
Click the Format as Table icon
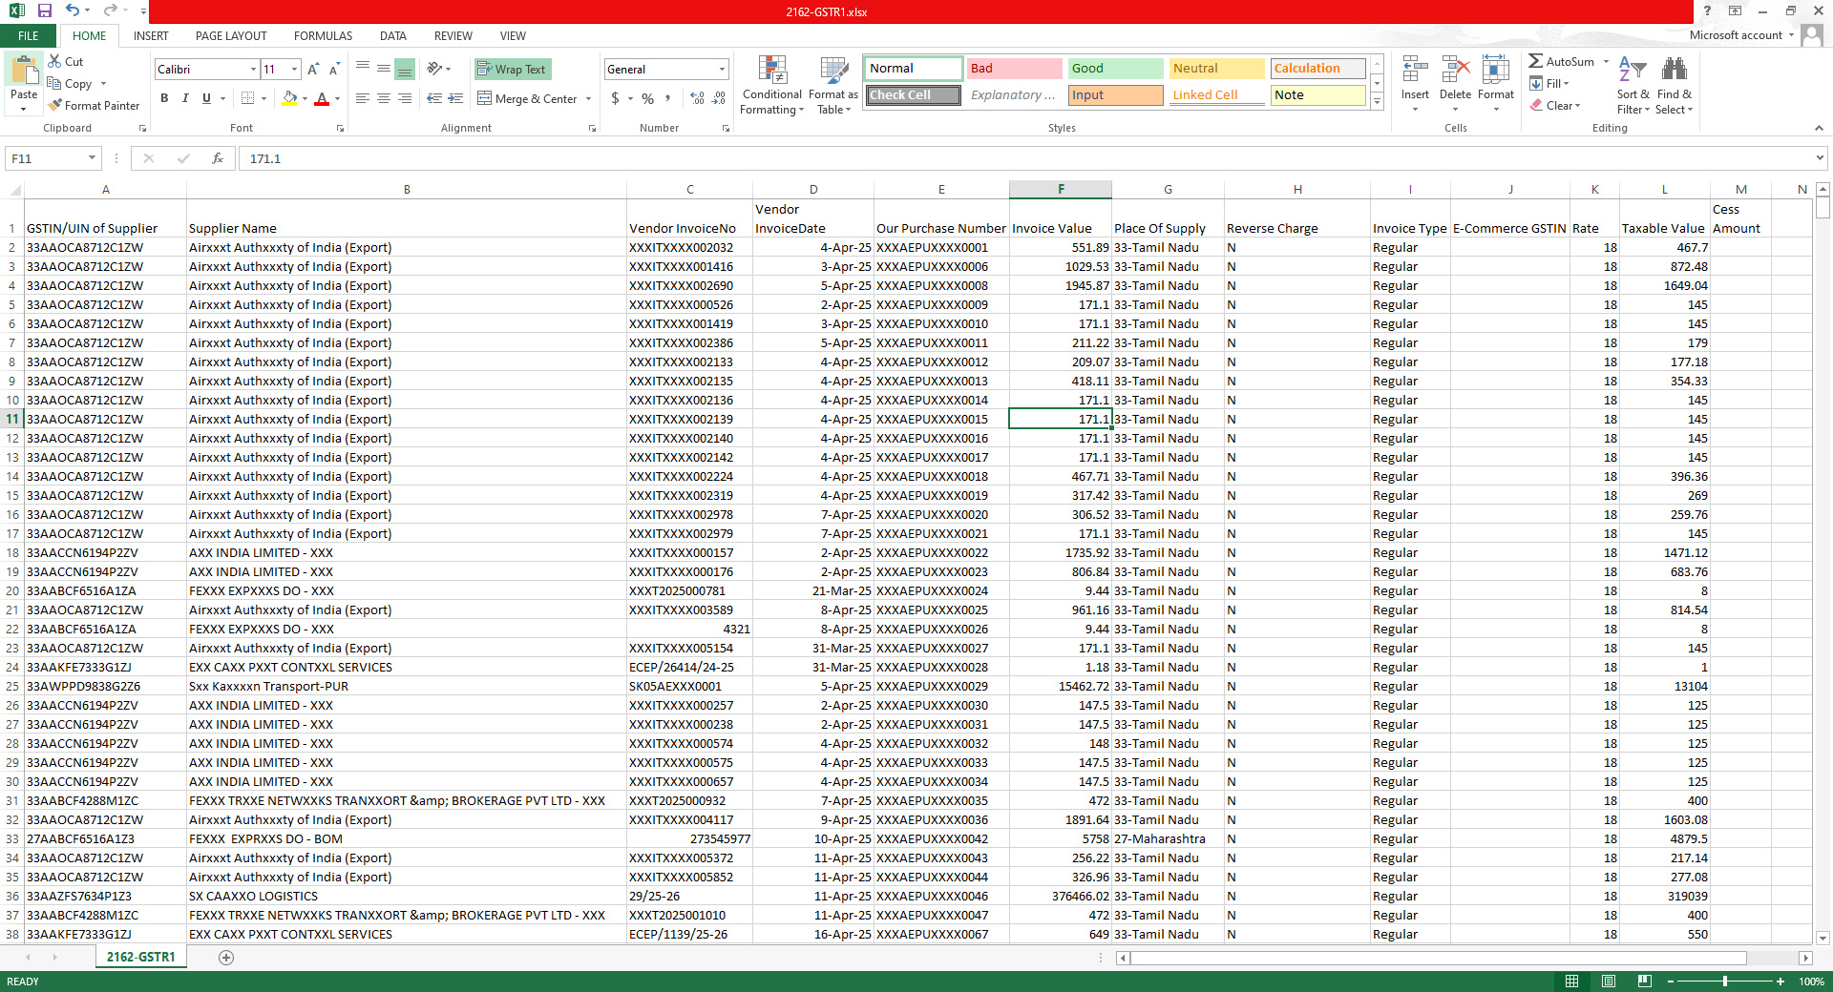[832, 72]
